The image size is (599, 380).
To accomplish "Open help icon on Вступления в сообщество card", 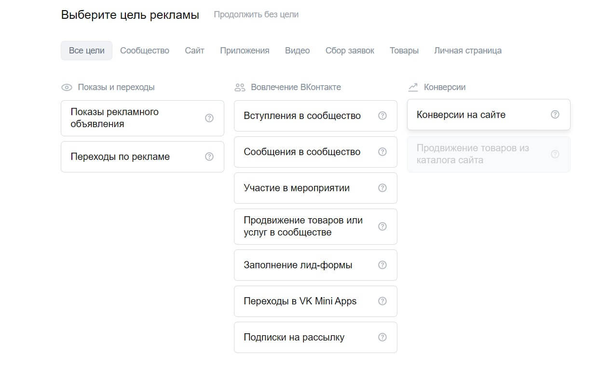I will pos(382,116).
